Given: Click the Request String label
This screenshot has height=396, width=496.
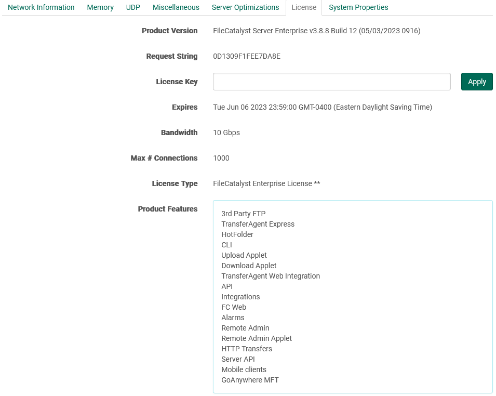Looking at the screenshot, I should (x=172, y=56).
